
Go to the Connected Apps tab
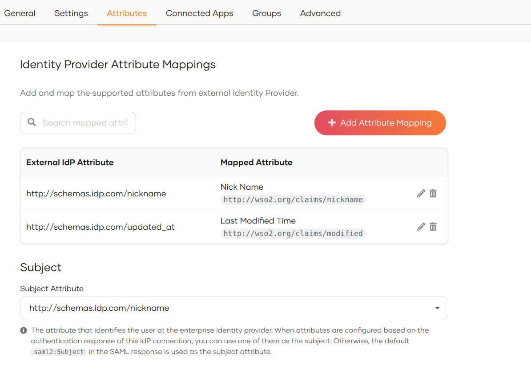(200, 13)
